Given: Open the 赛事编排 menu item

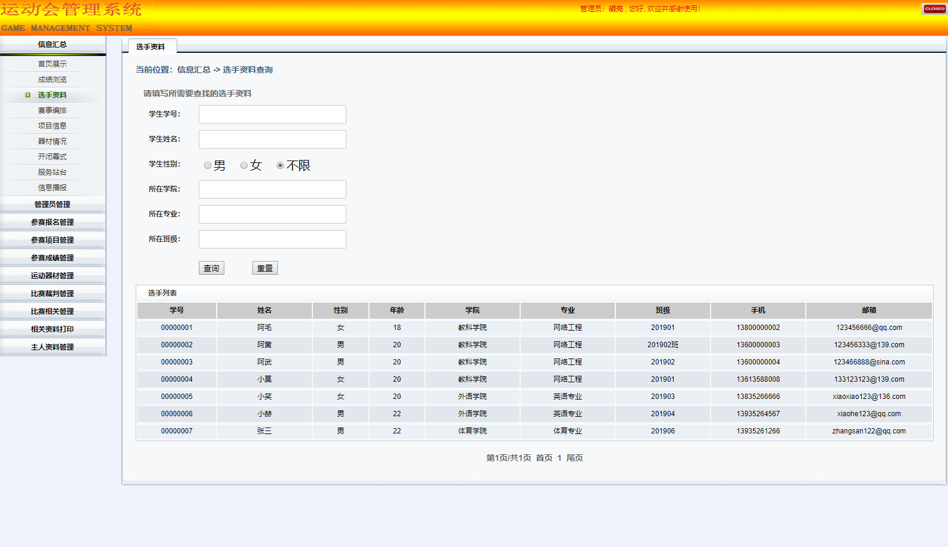Looking at the screenshot, I should click(x=52, y=111).
